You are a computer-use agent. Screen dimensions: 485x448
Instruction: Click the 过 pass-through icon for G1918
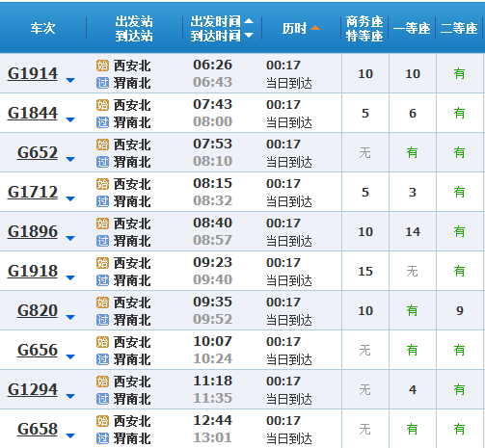102,280
